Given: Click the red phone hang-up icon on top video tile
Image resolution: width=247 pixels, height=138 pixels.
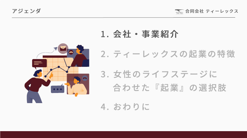Looking at the screenshot, I should click(x=71, y=52).
